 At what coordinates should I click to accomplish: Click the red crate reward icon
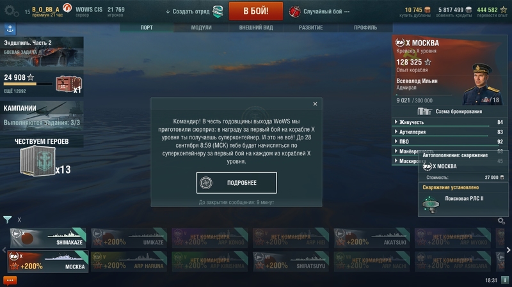pos(68,84)
